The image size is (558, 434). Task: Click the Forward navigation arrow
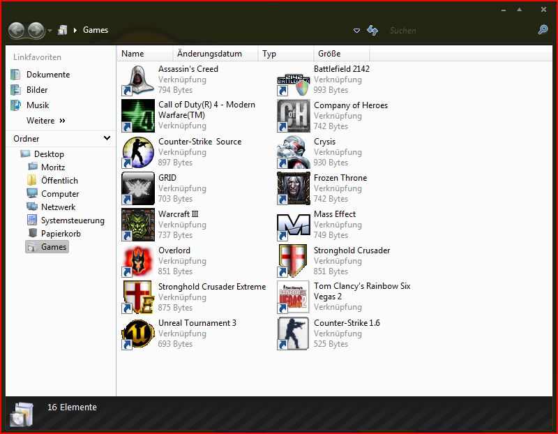point(36,30)
